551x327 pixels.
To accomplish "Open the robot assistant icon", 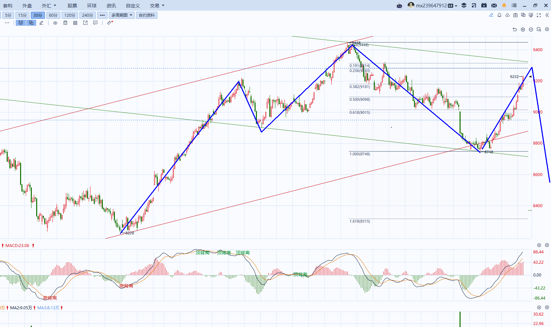I will point(399,6).
